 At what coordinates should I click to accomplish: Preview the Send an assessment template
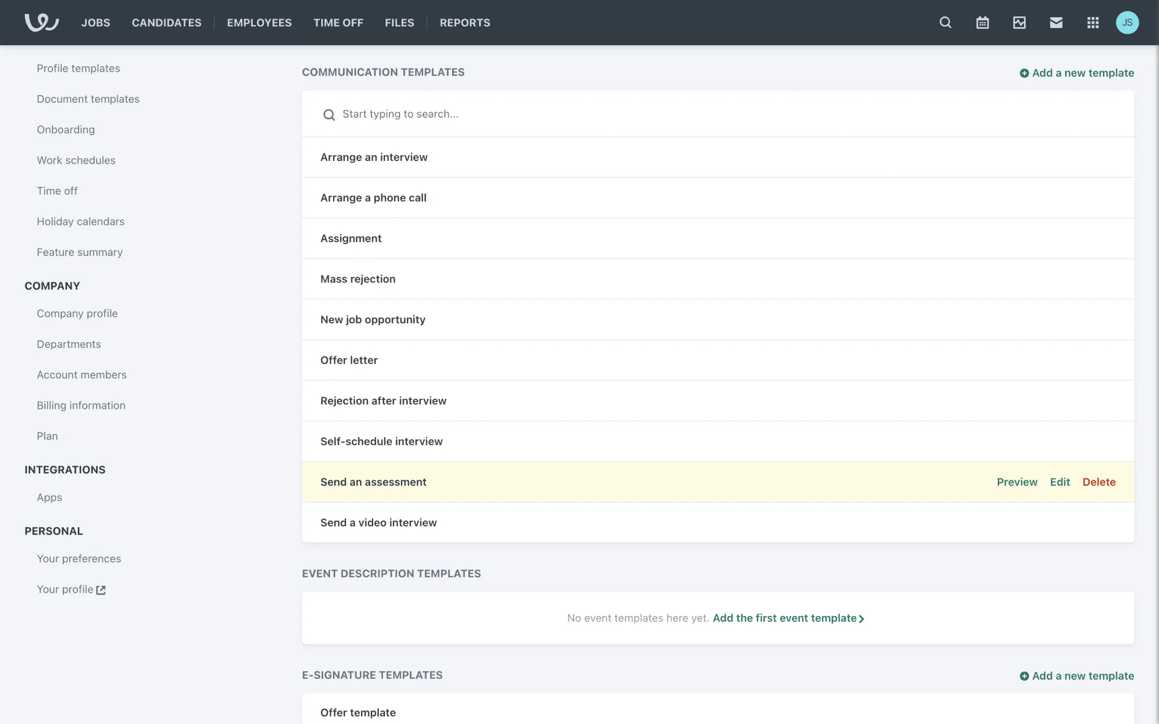[x=1017, y=482]
